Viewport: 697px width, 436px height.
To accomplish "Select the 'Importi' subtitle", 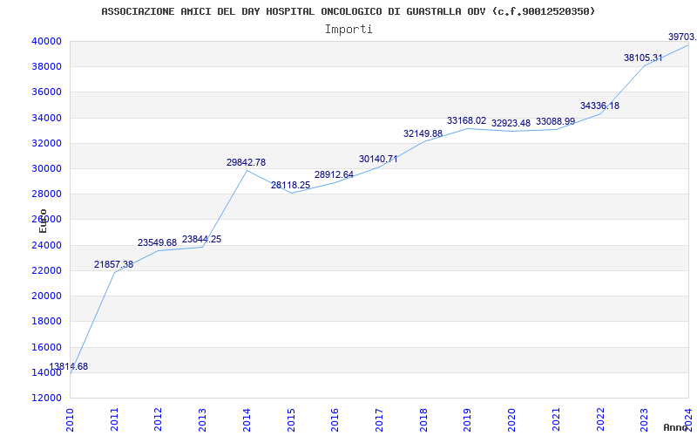I will tap(348, 30).
